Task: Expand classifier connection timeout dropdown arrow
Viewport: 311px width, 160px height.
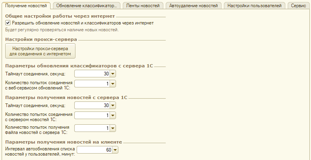Action: [113, 74]
